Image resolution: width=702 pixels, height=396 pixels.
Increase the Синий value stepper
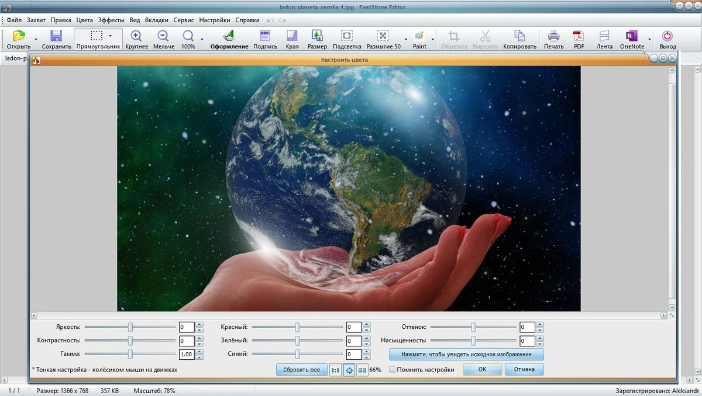(367, 352)
